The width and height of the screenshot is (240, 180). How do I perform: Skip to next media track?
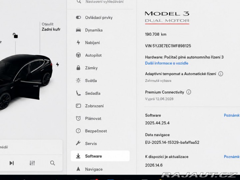click(12, 163)
